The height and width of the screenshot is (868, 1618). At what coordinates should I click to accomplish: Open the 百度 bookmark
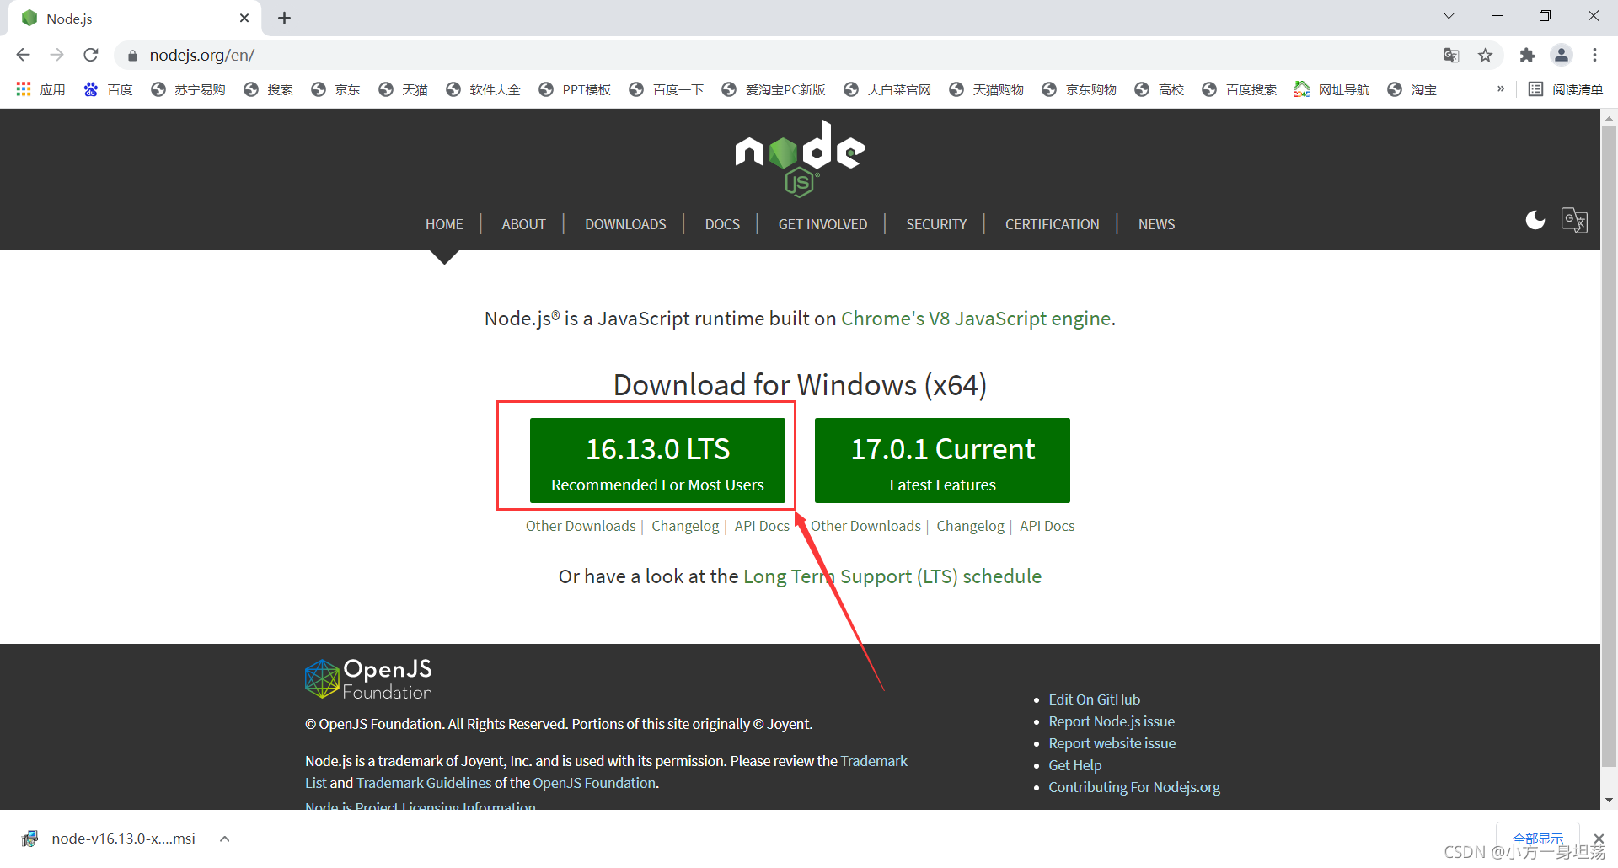(108, 89)
